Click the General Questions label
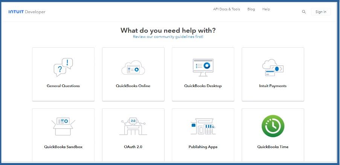The image size is (340, 165). (x=63, y=86)
